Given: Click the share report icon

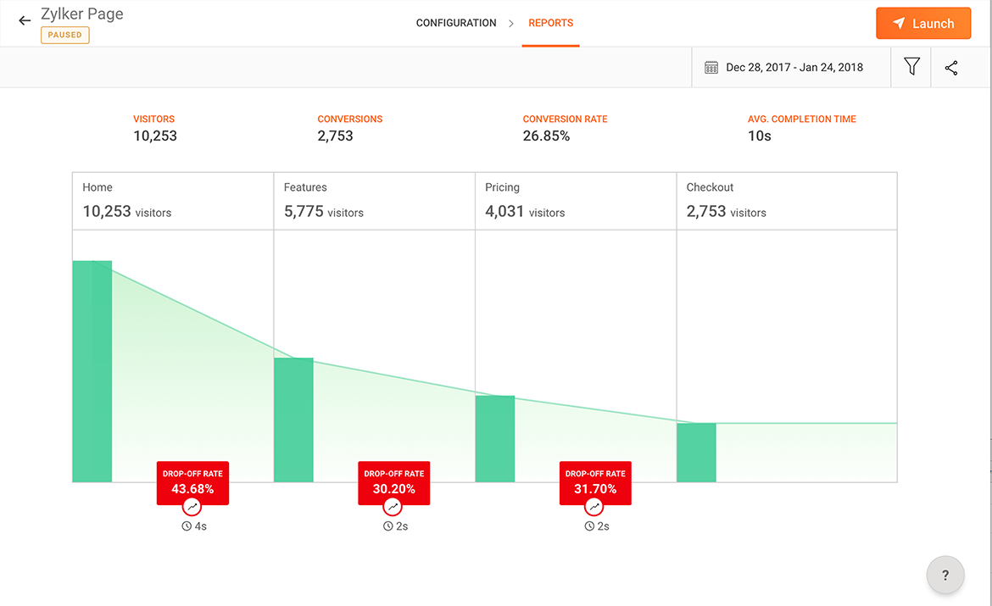Looking at the screenshot, I should point(951,68).
